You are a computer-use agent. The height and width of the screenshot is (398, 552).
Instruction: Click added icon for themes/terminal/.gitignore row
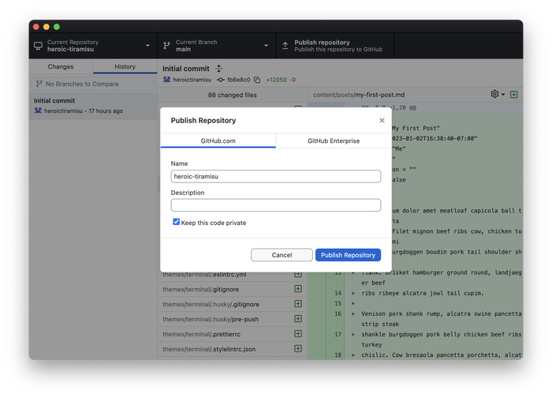pyautogui.click(x=298, y=289)
